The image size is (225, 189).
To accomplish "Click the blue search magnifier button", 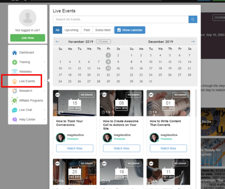I will tap(193, 19).
